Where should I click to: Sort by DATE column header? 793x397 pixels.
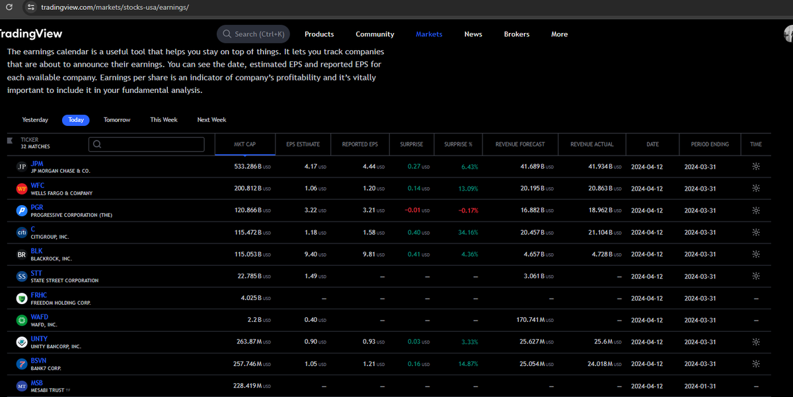(x=652, y=144)
